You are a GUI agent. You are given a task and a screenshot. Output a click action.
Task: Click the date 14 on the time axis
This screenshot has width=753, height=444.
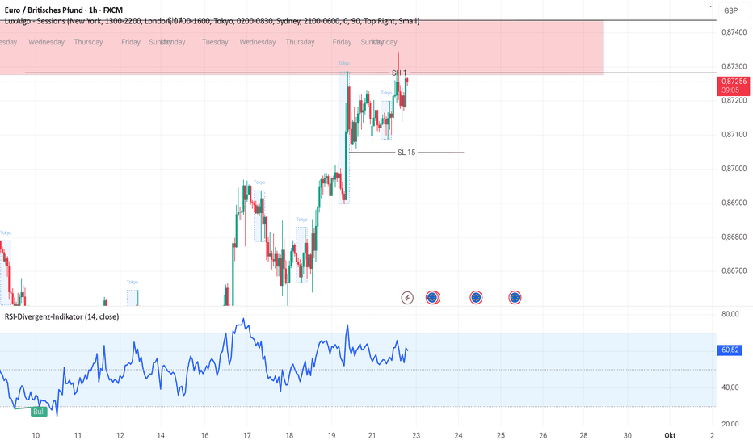click(x=161, y=435)
